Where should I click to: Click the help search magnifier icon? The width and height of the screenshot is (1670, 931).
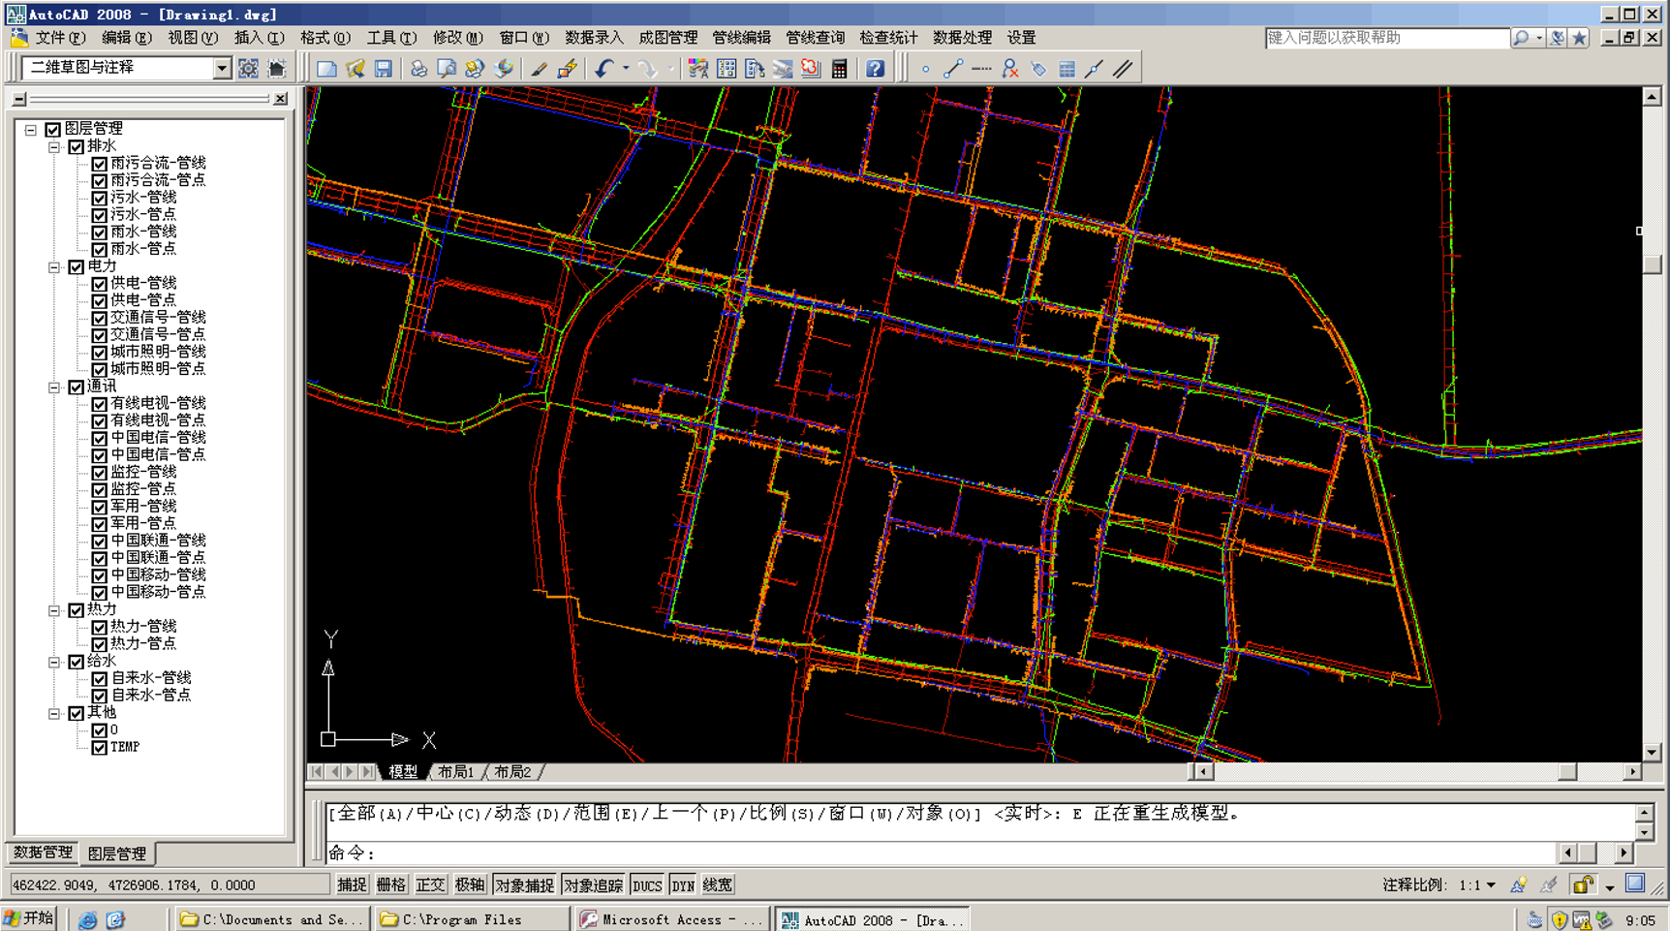click(1522, 38)
